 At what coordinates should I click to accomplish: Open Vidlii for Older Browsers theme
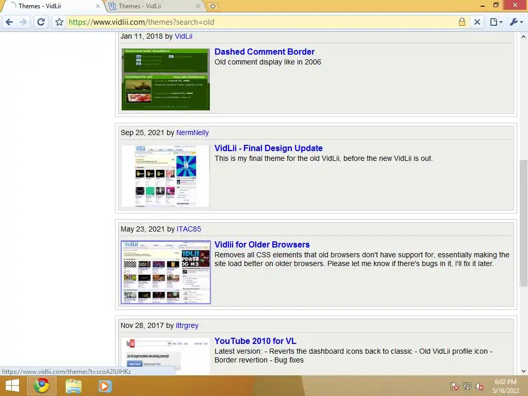pos(262,244)
